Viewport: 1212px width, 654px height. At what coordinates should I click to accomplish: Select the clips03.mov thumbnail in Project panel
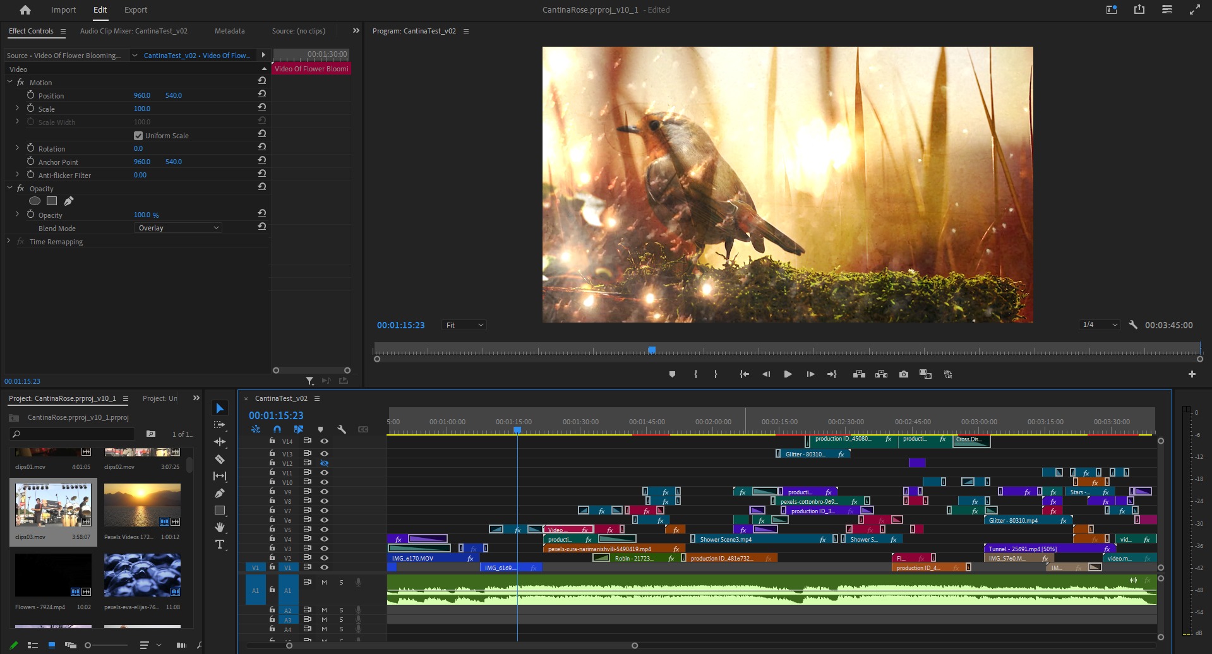(x=53, y=505)
